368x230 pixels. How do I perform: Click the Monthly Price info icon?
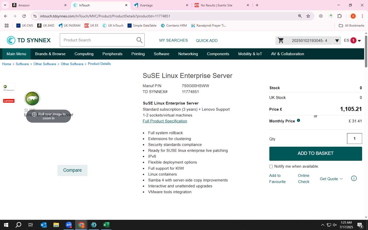tap(298, 120)
